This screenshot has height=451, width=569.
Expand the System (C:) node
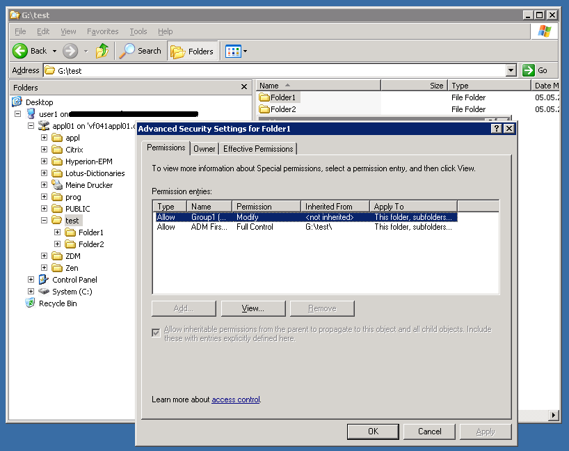click(31, 291)
